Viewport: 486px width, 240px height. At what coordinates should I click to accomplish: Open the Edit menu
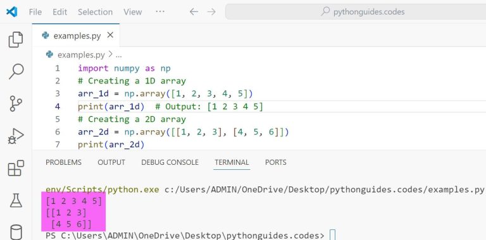(59, 12)
